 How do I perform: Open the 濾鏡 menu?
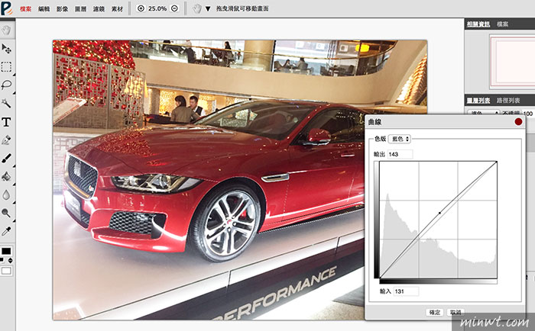[x=99, y=9]
